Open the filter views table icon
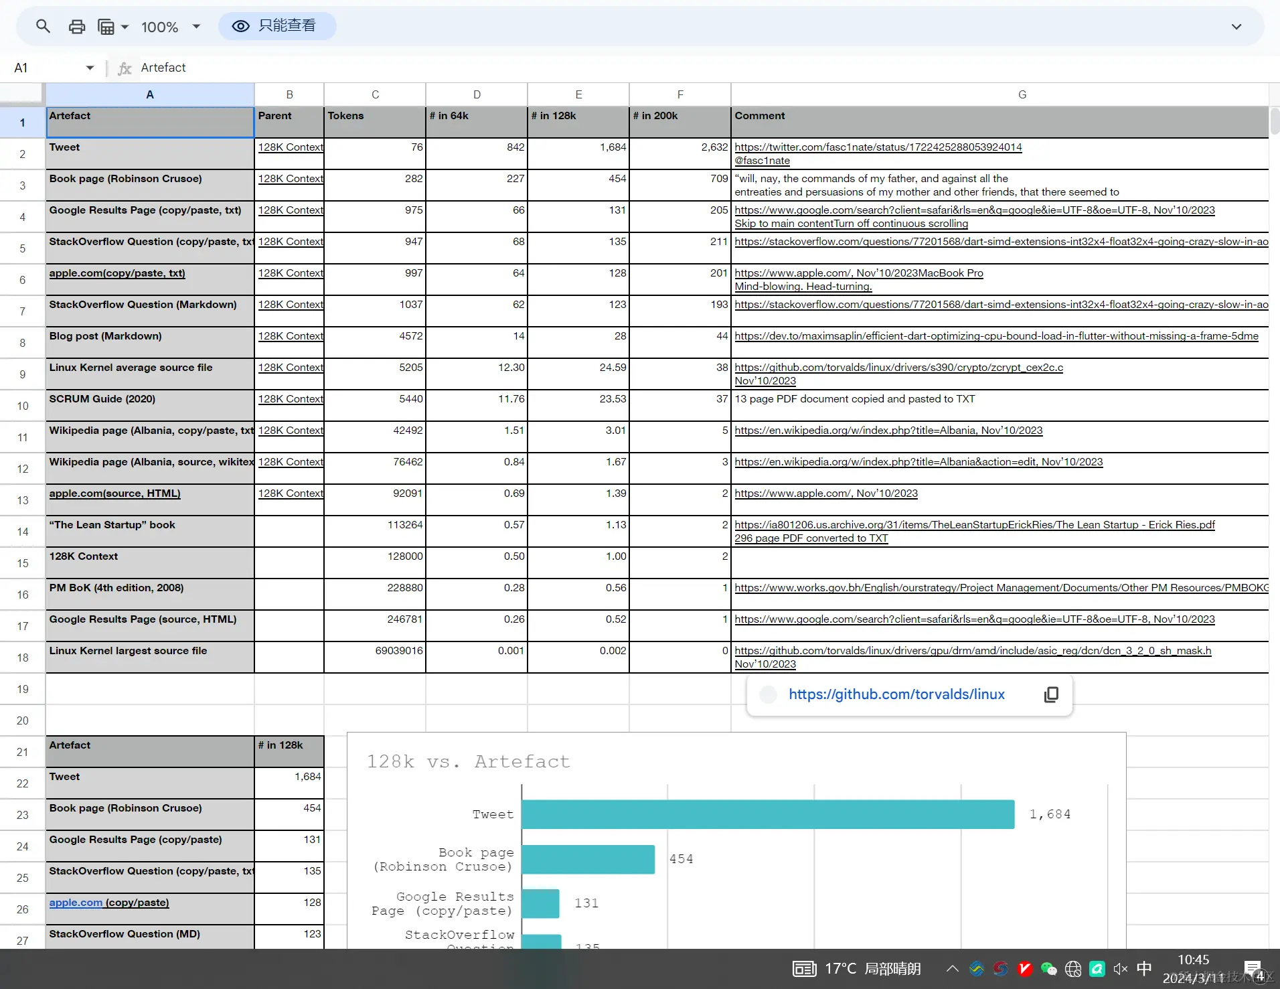The height and width of the screenshot is (989, 1280). [106, 27]
